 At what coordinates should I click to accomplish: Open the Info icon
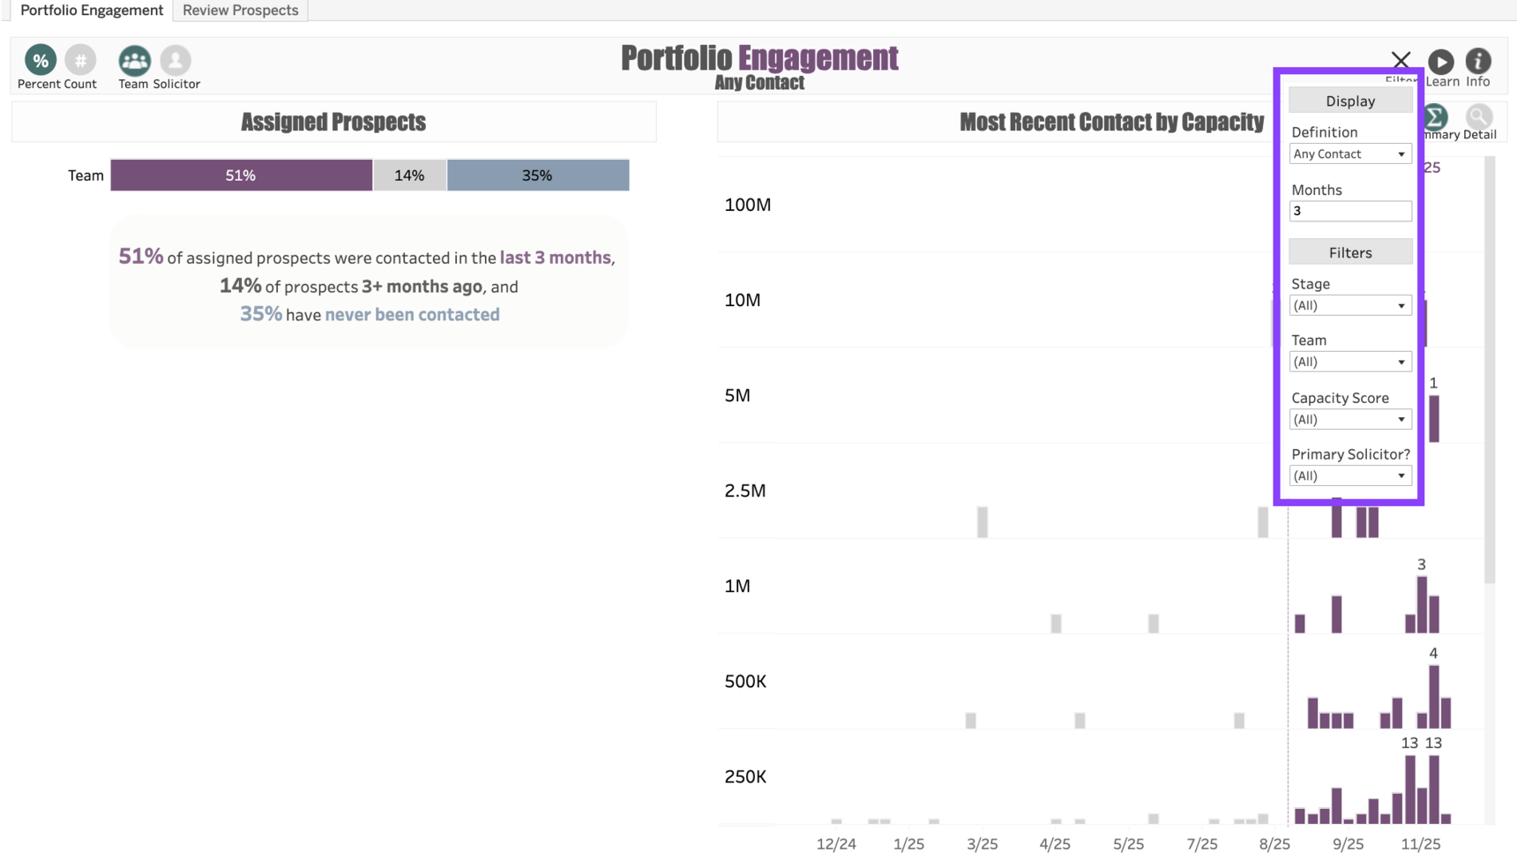point(1478,61)
